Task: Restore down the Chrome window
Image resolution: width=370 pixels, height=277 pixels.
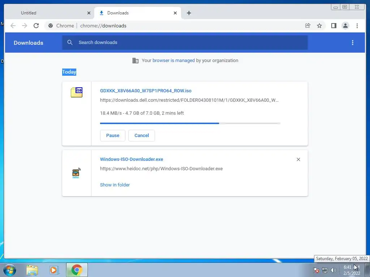Action: point(345,7)
